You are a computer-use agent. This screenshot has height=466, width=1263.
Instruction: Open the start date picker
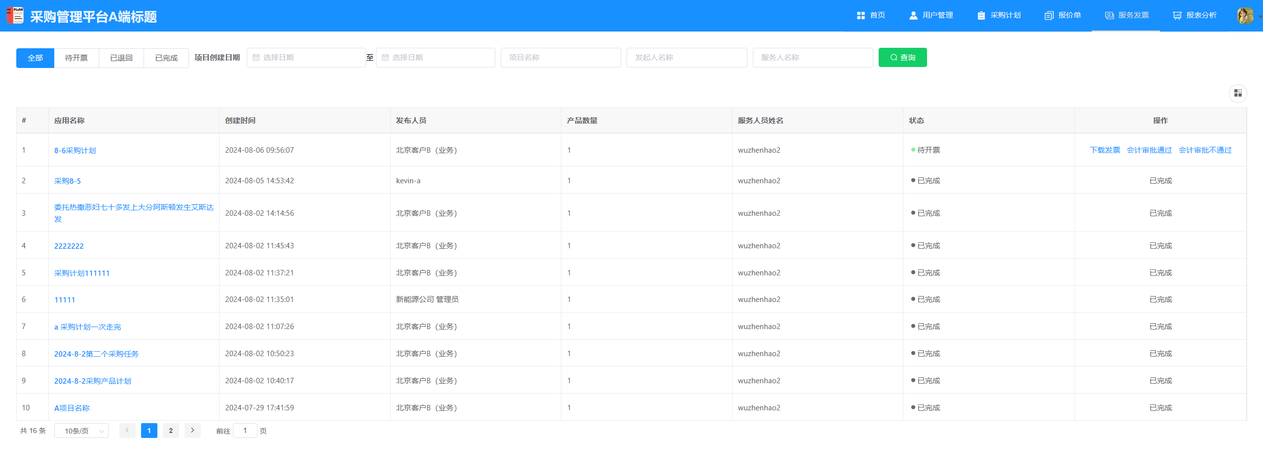(306, 58)
